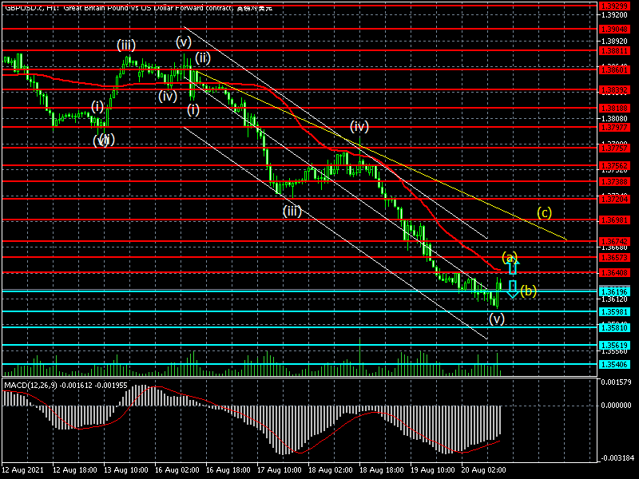Select the (iv) label below candles before 16 Aug 02:00
Image resolution: width=639 pixels, height=479 pixels.
(x=168, y=96)
